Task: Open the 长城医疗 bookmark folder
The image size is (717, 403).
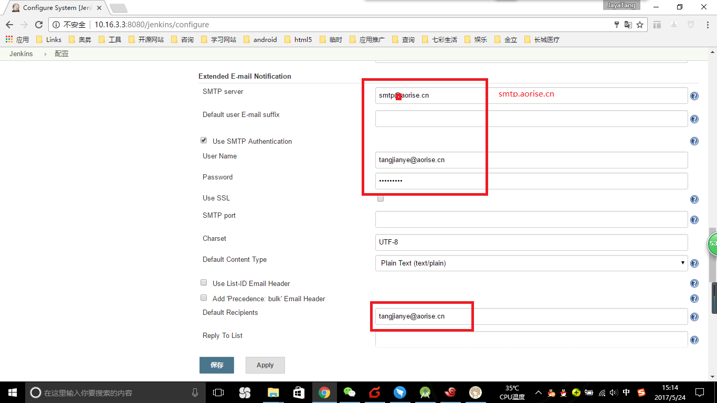Action: click(x=542, y=39)
